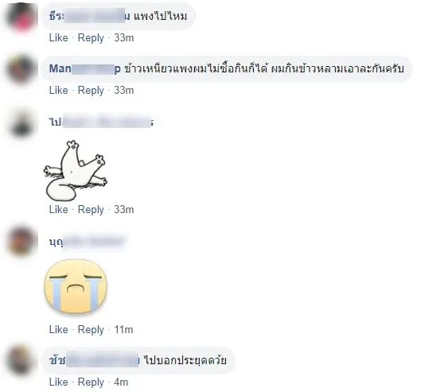Like the 'แพงไปไหม' comment

(x=59, y=37)
